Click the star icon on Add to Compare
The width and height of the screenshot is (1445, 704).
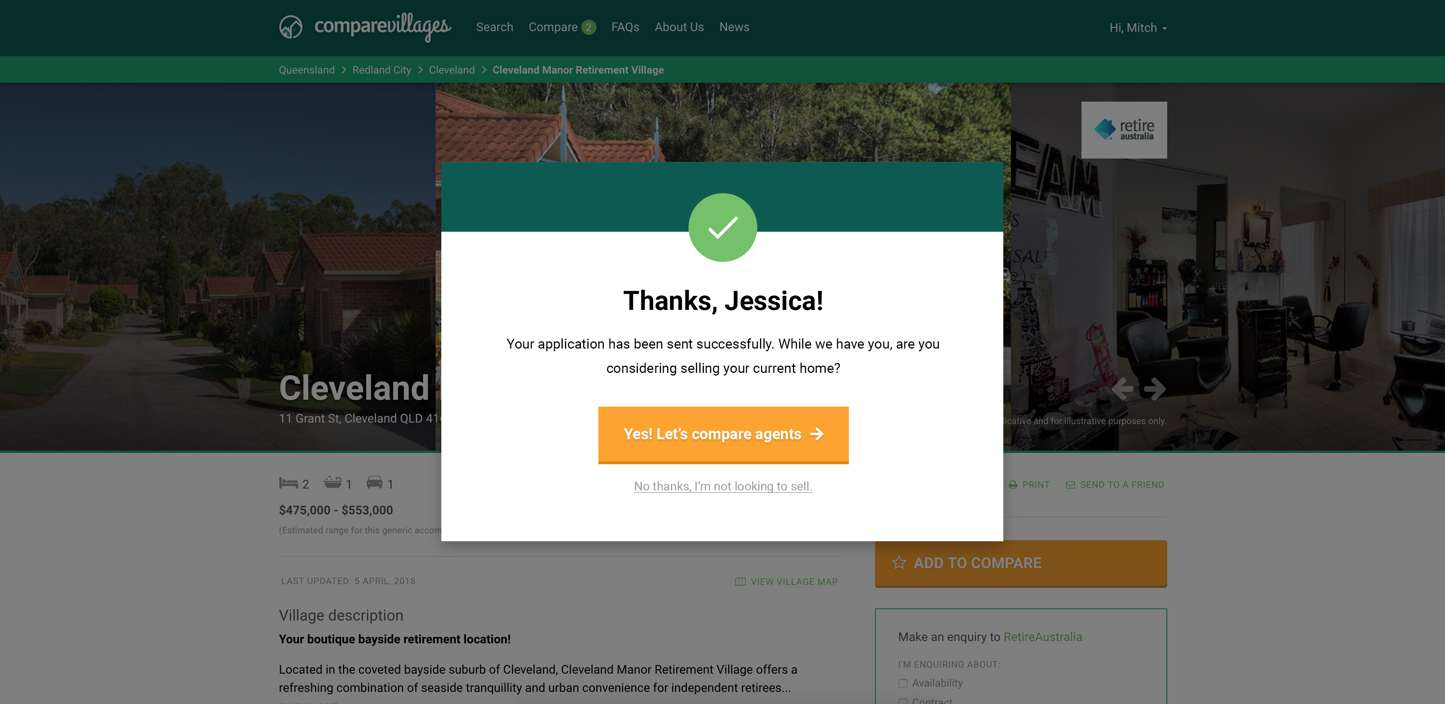click(x=899, y=563)
